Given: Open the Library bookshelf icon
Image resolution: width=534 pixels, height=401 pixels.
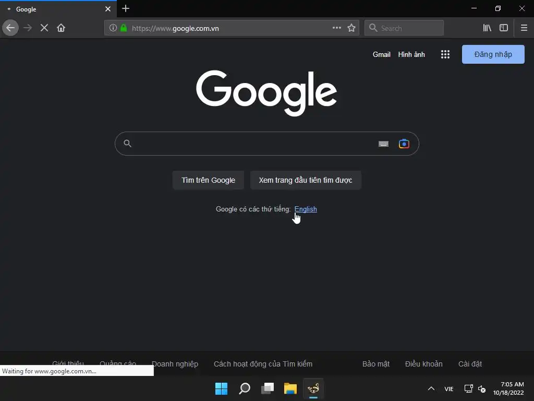Looking at the screenshot, I should [487, 28].
